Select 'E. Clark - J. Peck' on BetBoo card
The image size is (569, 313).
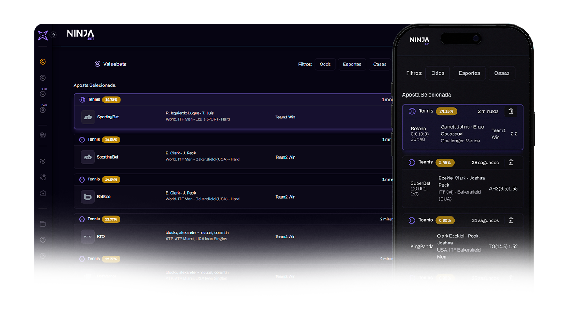(x=181, y=193)
